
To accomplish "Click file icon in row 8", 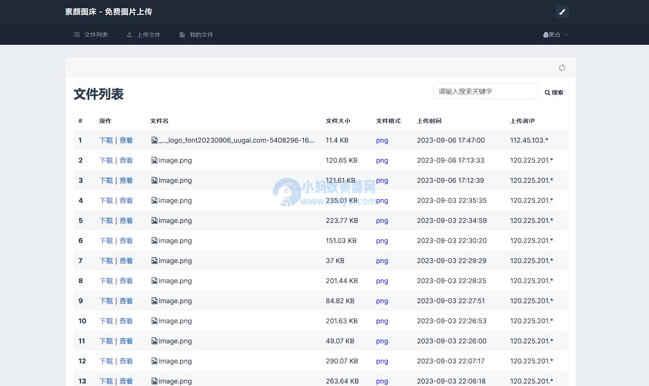I will (154, 281).
